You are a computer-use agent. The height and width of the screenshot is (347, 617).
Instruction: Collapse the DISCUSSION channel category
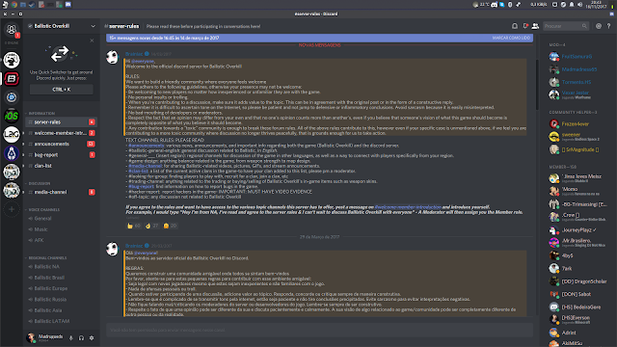pos(39,183)
